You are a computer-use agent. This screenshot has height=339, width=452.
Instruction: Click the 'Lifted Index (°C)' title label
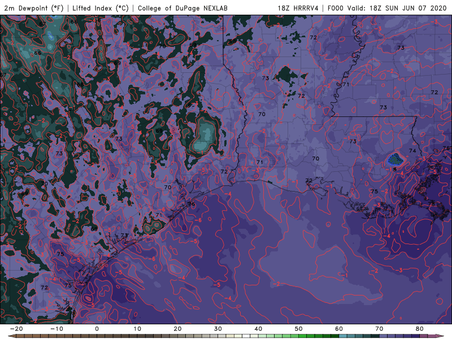[101, 8]
